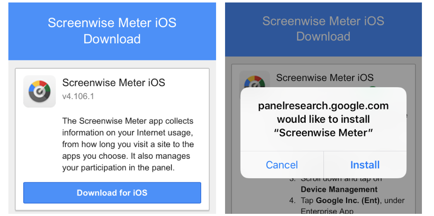
Task: Click the Enterprise App text at bottom
Action: [x=327, y=211]
